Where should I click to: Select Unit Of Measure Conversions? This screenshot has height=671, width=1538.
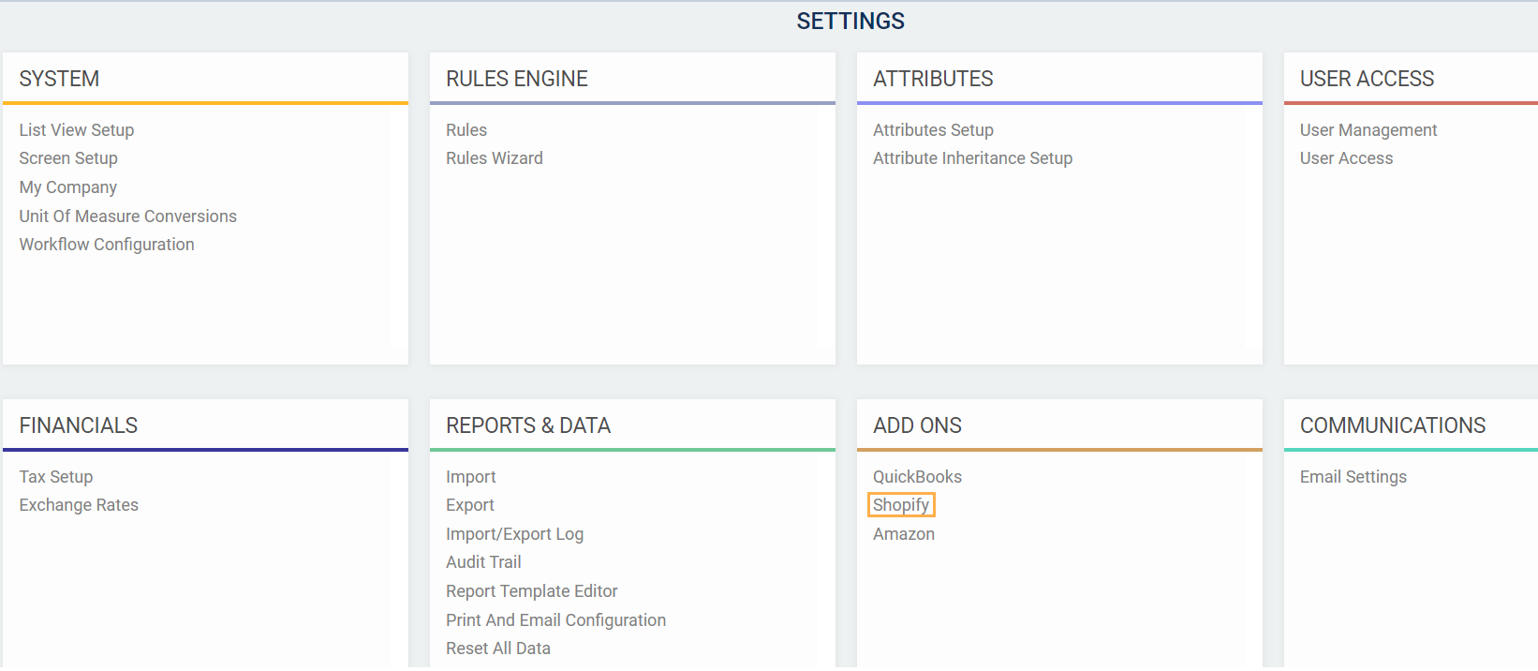point(128,216)
